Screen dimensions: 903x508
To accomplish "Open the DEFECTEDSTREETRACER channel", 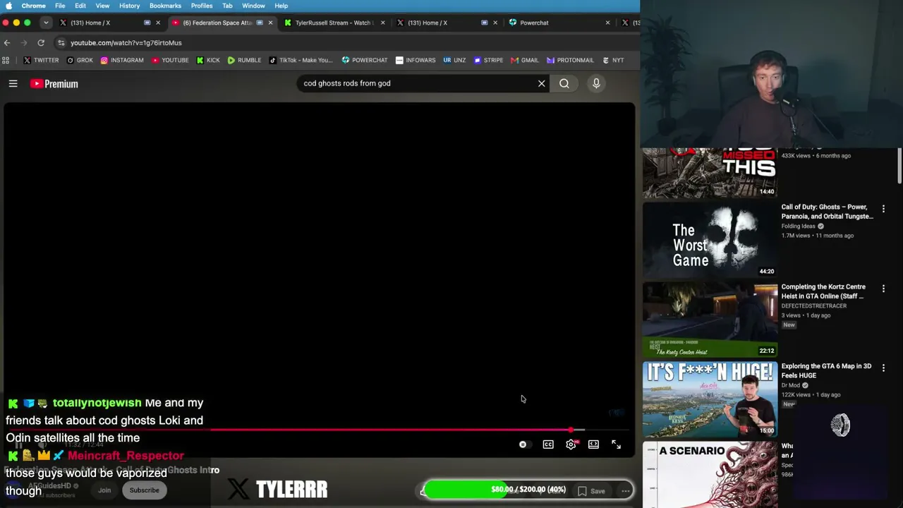I will tap(814, 306).
